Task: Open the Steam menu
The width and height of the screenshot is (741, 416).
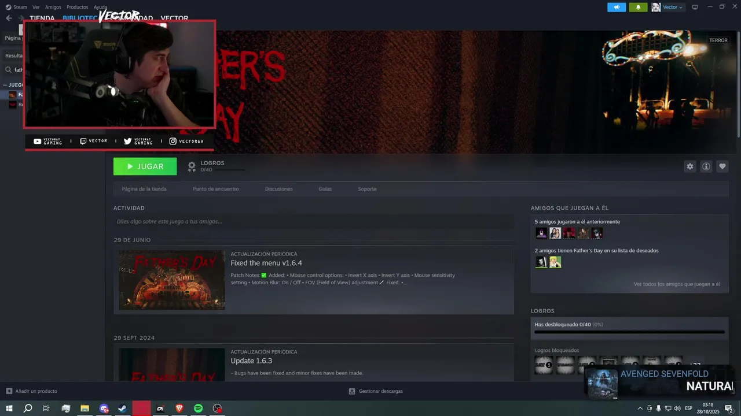Action: pos(16,7)
